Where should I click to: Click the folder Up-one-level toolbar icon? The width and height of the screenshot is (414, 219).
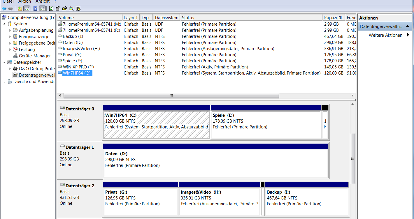click(20, 8)
